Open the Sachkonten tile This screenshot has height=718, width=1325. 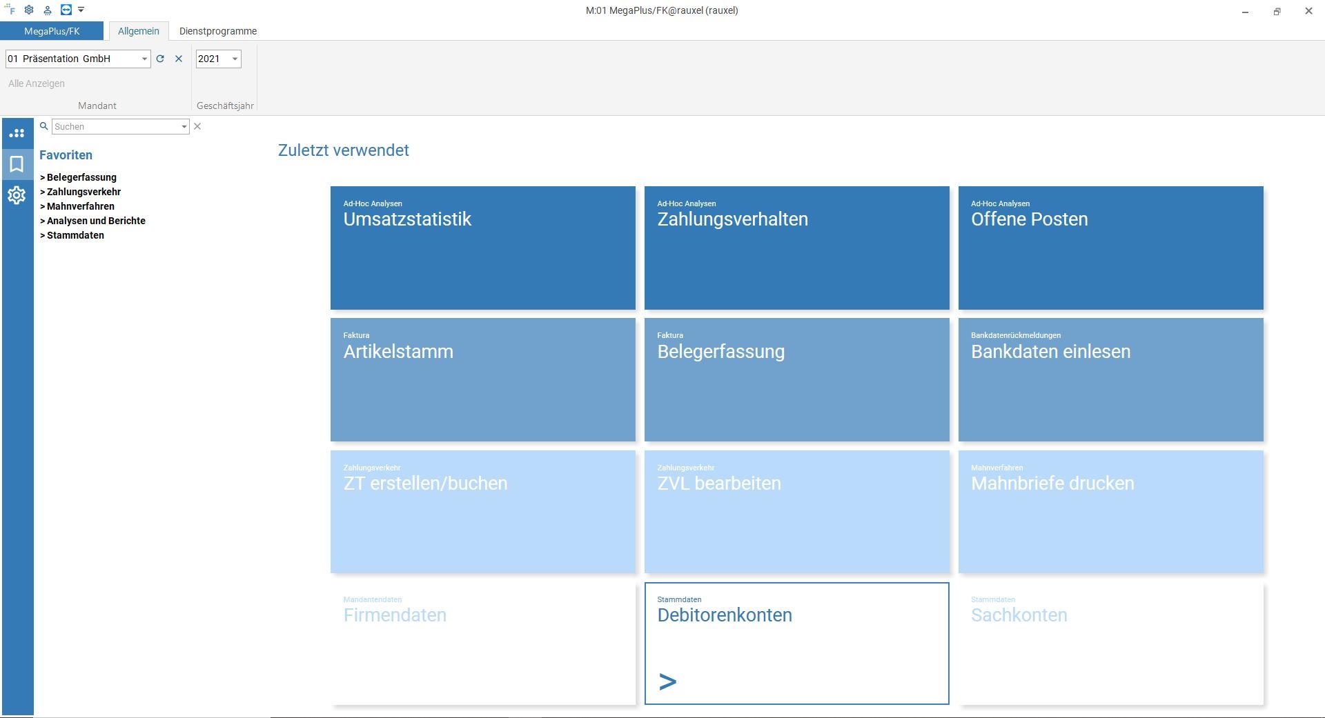click(x=1111, y=644)
